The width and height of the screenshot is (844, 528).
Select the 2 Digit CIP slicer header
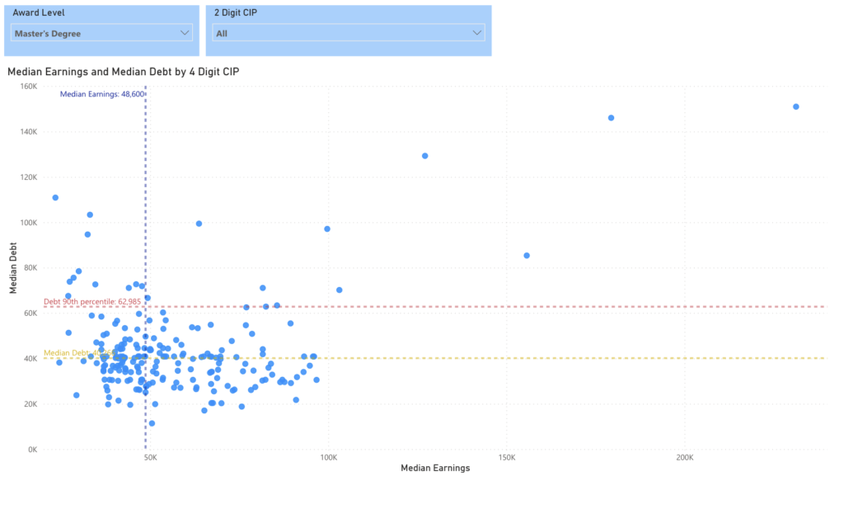239,12
